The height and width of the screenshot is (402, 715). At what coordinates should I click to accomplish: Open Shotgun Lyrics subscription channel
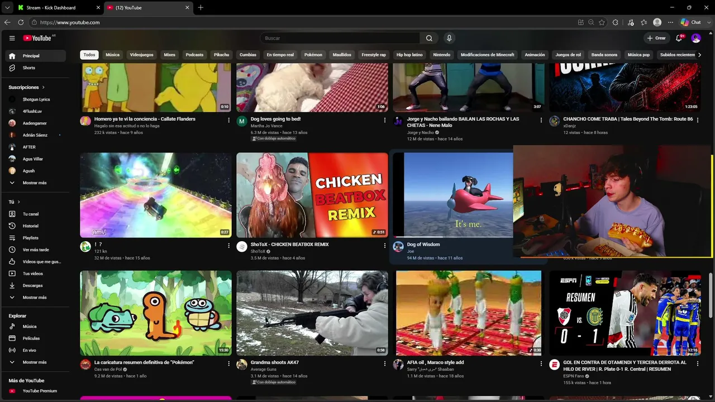point(36,99)
